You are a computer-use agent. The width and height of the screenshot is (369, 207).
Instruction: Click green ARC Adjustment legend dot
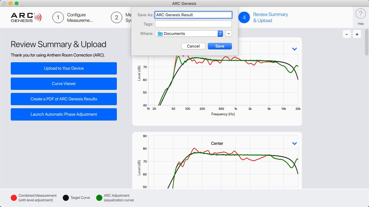tap(99, 198)
